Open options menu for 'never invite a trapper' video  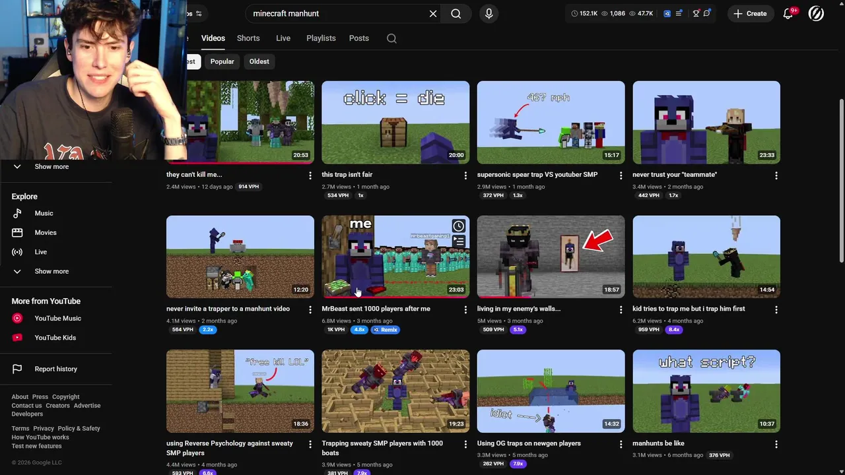(310, 309)
